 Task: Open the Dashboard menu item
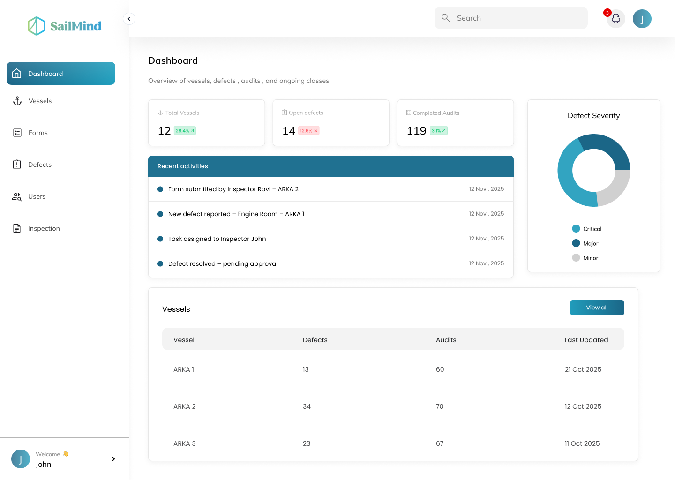[61, 74]
